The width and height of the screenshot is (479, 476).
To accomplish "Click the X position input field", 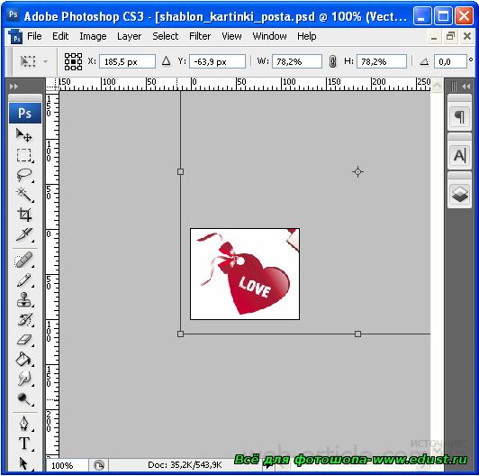I will (x=127, y=62).
